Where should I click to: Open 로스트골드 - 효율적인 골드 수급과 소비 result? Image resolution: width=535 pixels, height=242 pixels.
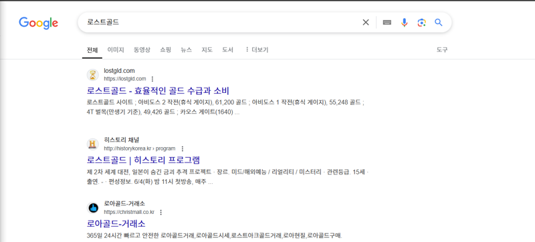[x=158, y=91]
